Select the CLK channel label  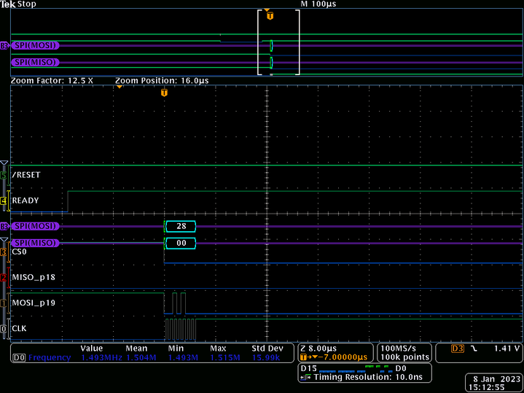19,328
